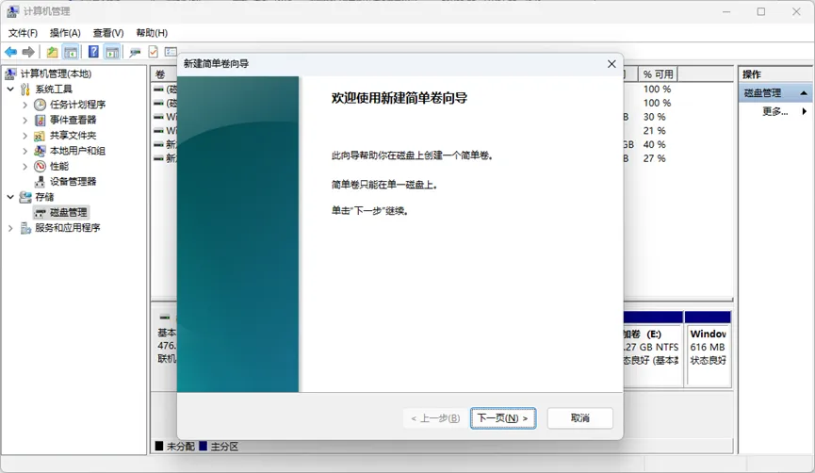Click the forward arrow toolbar icon

click(28, 52)
